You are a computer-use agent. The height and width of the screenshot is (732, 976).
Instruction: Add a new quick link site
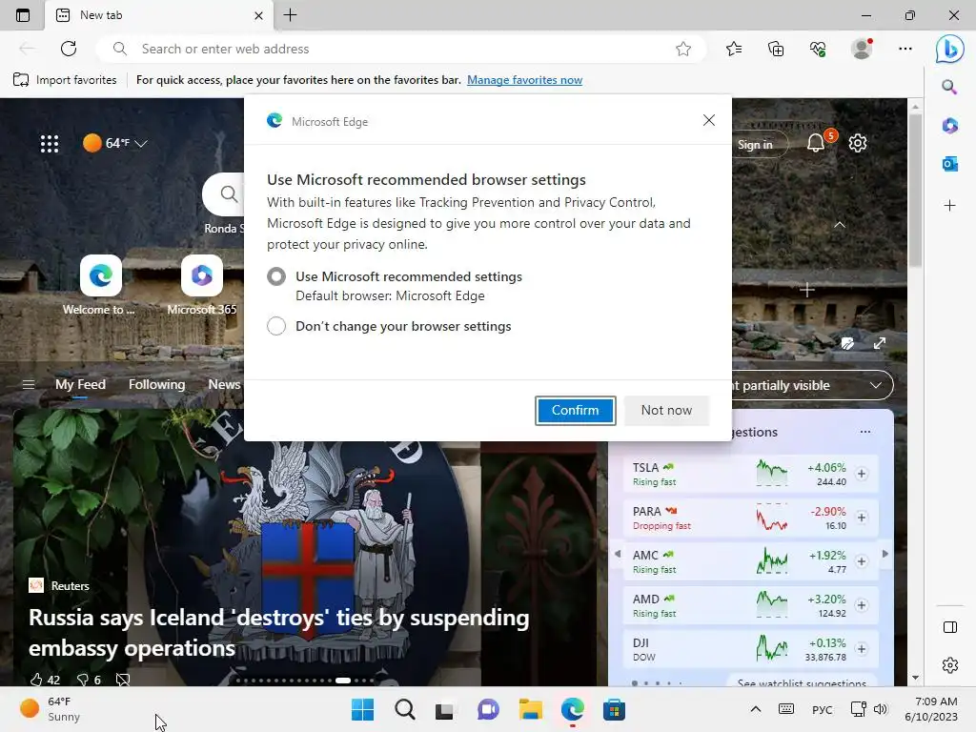point(806,290)
